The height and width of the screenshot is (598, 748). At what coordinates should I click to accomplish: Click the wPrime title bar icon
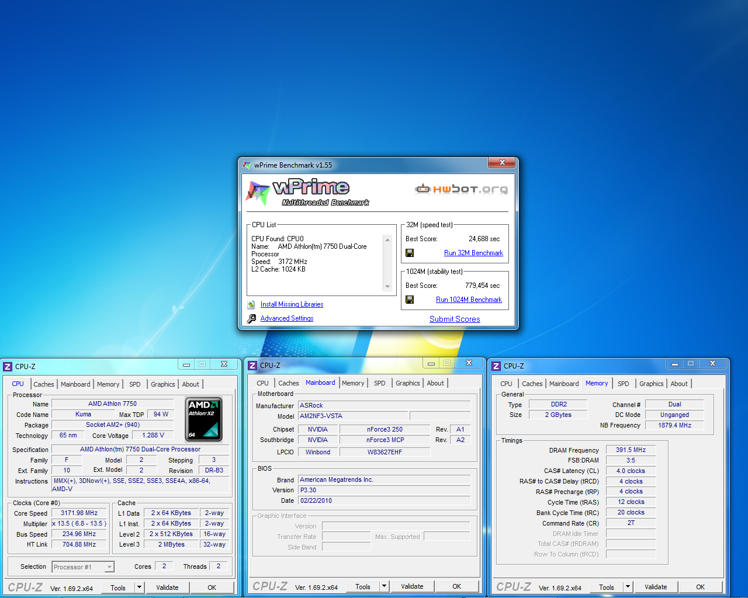[x=247, y=165]
